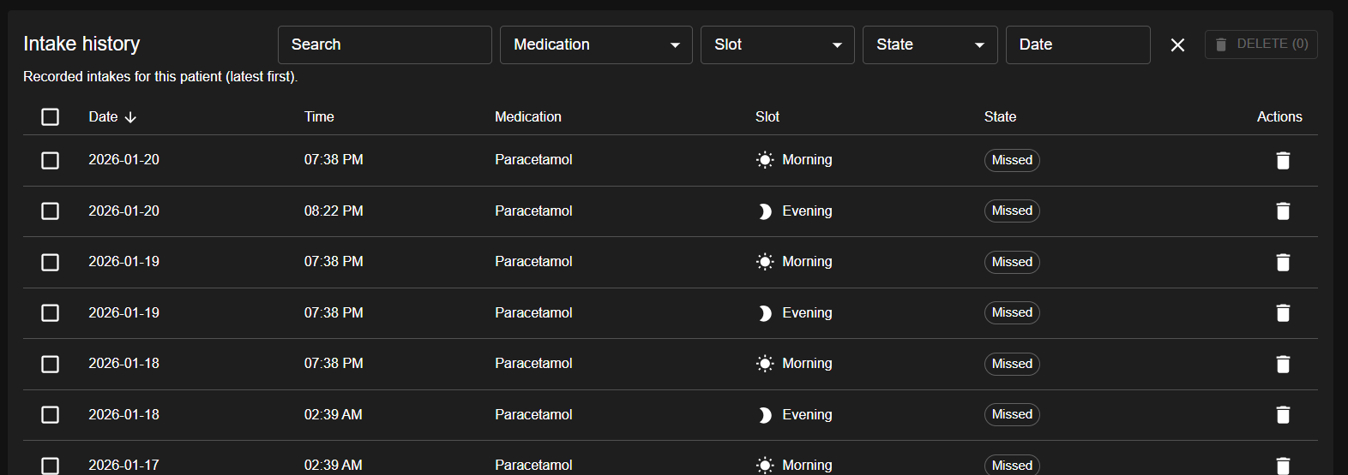Click trash icon for 2026-01-19 Morning row

[x=1283, y=262]
